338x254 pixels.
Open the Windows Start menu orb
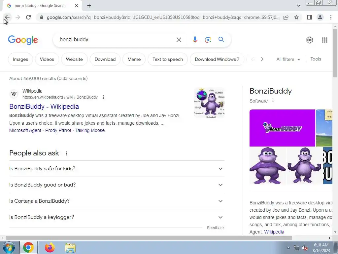(x=9, y=248)
